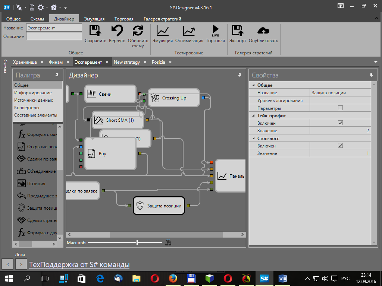Toggle Стоп-лосс Включен checkbox
The height and width of the screenshot is (286, 382).
[340, 146]
